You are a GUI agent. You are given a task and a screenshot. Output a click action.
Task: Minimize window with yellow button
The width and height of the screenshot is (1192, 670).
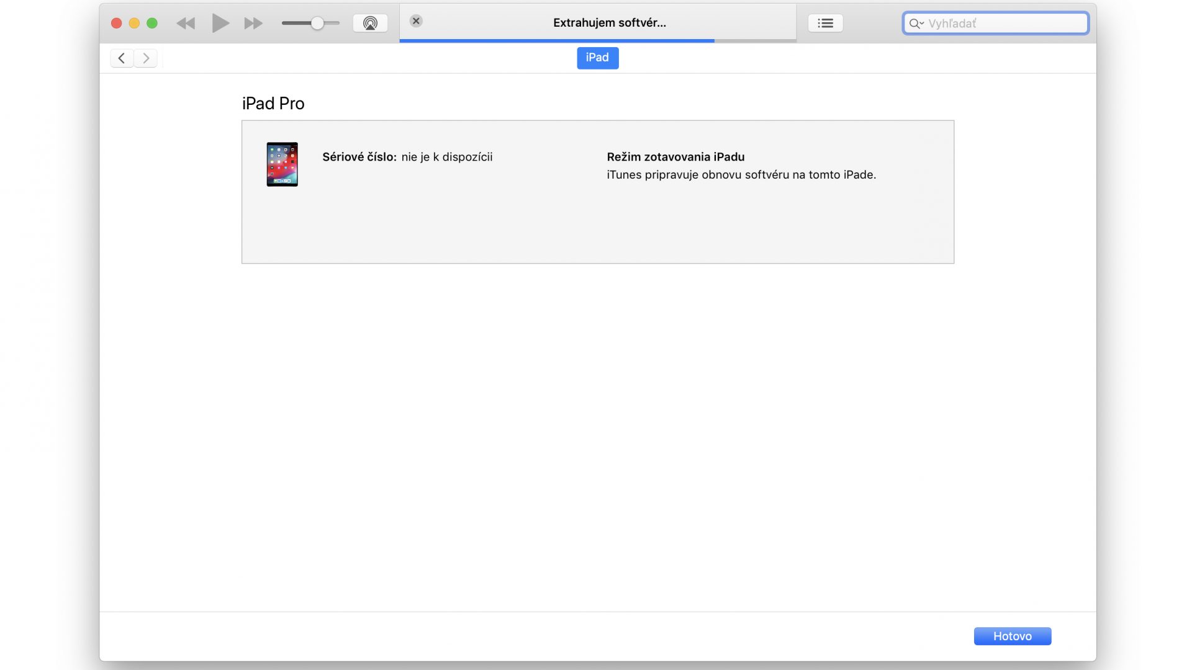pos(134,24)
